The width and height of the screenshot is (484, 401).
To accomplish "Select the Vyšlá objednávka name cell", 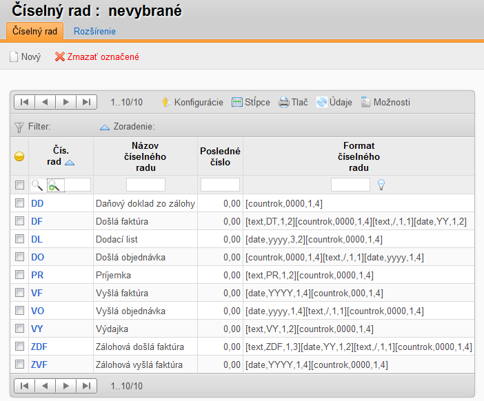I will pos(145,311).
